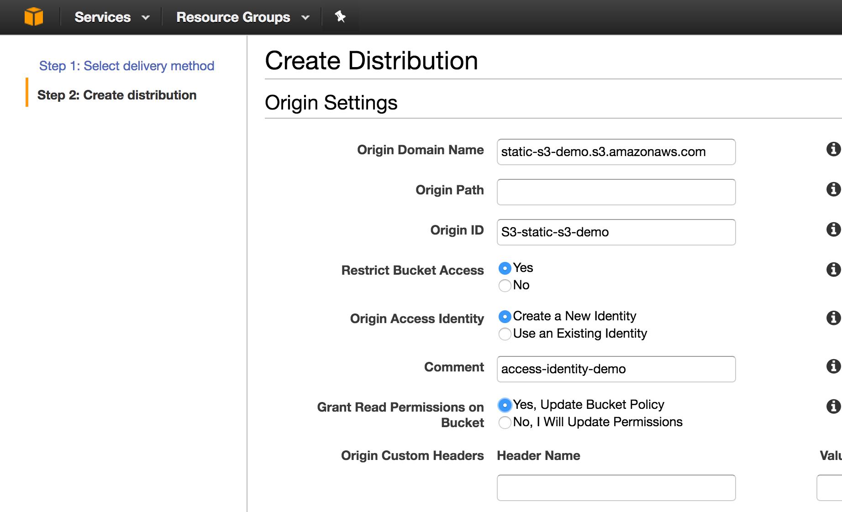Screen dimensions: 842x512
Task: Select No, I Will Update Permissions
Action: pyautogui.click(x=505, y=423)
